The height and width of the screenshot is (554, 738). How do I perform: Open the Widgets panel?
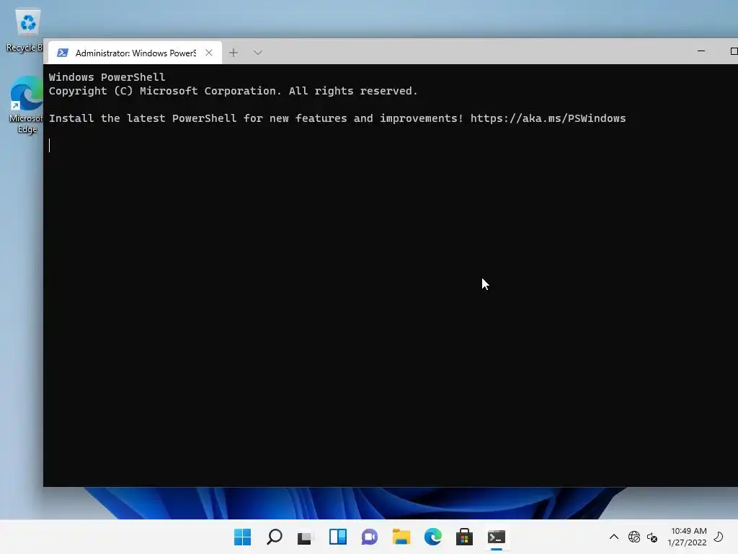pos(337,537)
